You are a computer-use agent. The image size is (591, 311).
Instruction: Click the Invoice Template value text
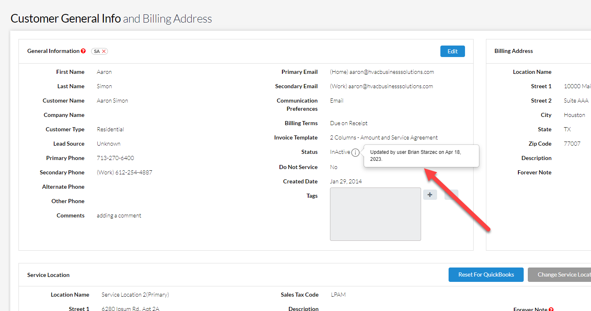pos(384,137)
